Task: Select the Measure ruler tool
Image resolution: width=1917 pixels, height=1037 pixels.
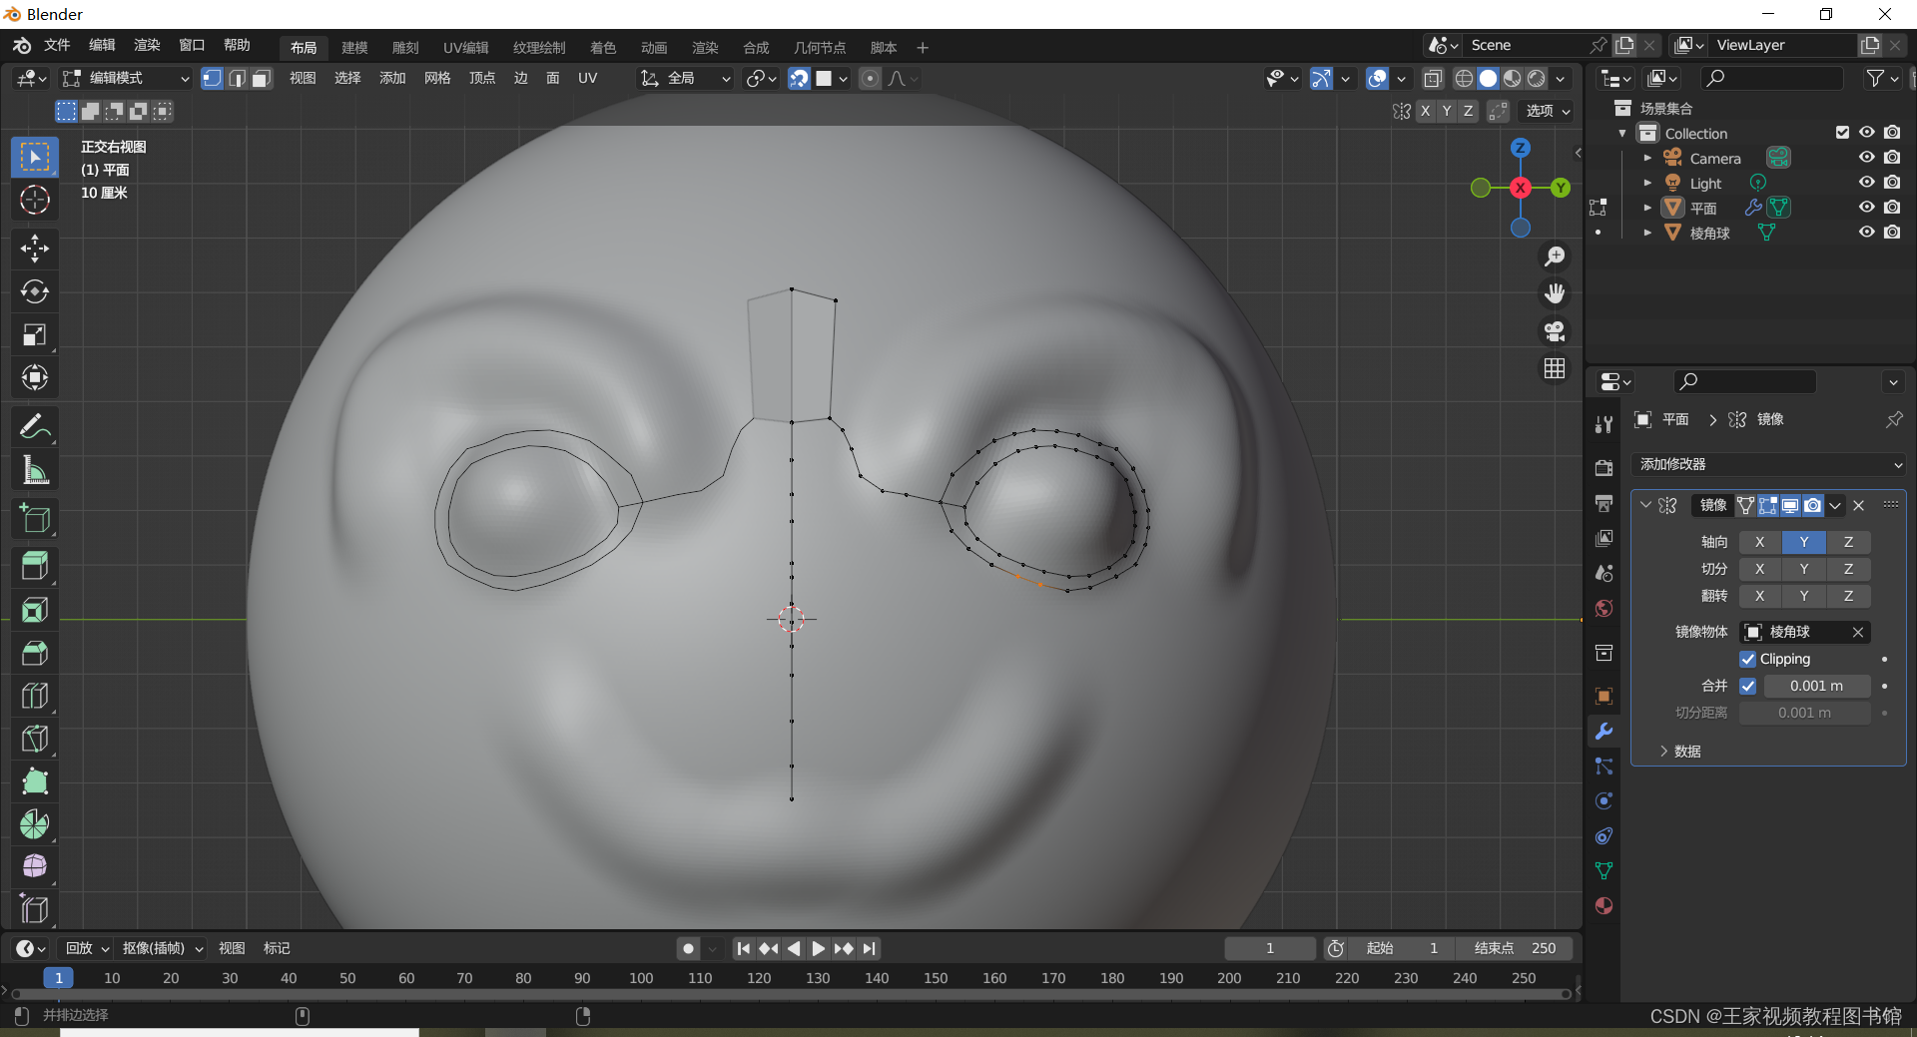Action: tap(35, 470)
